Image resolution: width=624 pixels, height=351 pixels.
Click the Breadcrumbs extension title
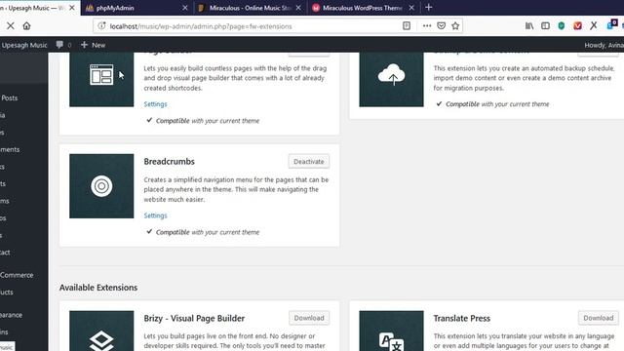[169, 162]
